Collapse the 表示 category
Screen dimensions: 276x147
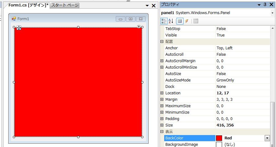tap(162, 131)
